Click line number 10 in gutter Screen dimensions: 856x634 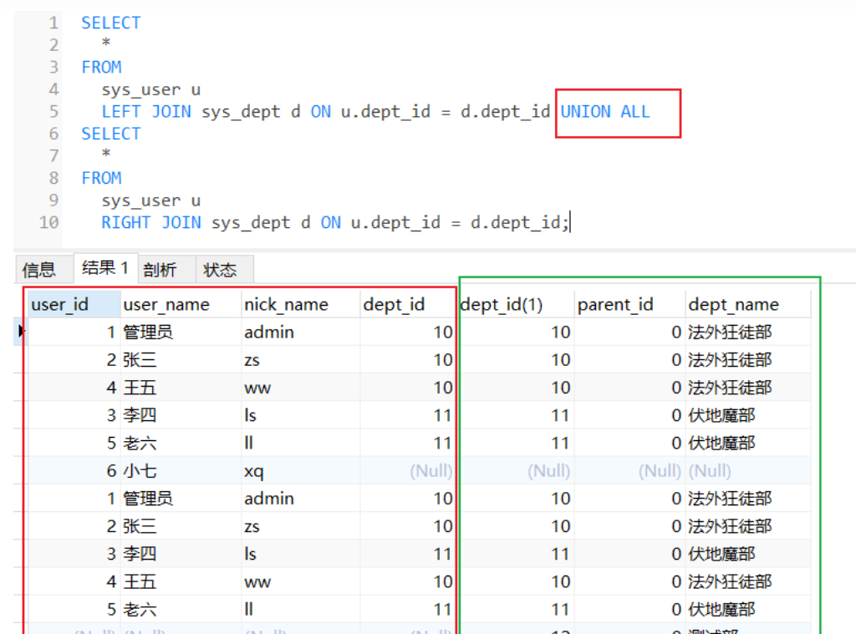click(x=49, y=222)
